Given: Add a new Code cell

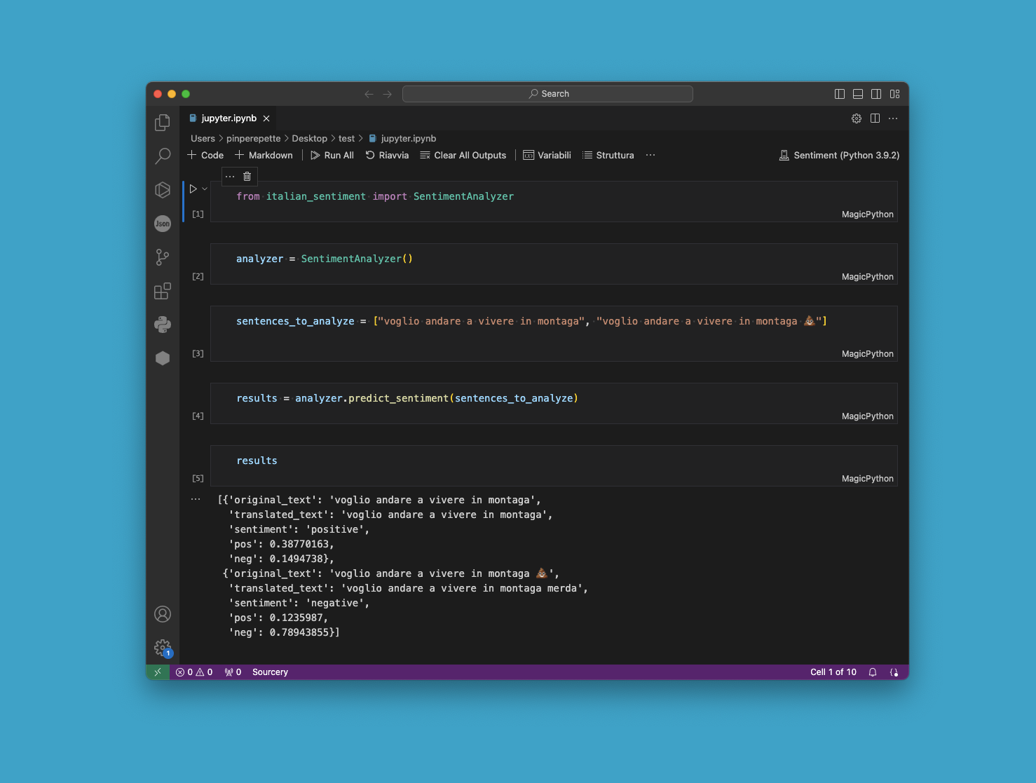Looking at the screenshot, I should tap(205, 156).
